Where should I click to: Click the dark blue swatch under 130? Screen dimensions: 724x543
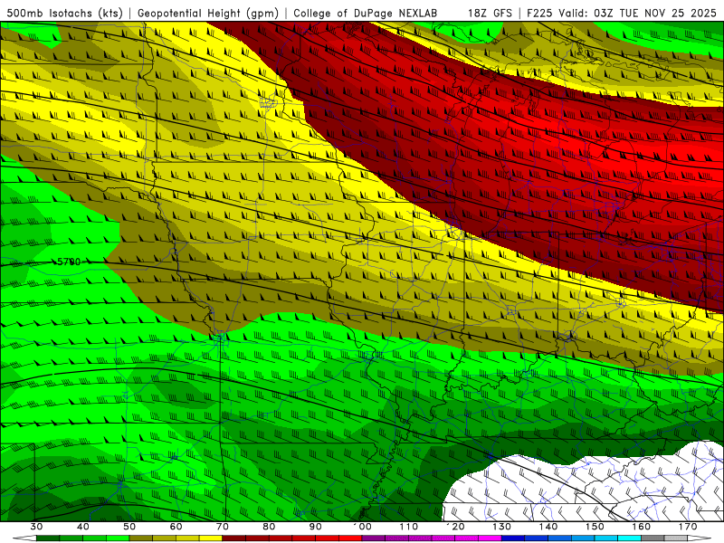pos(513,538)
